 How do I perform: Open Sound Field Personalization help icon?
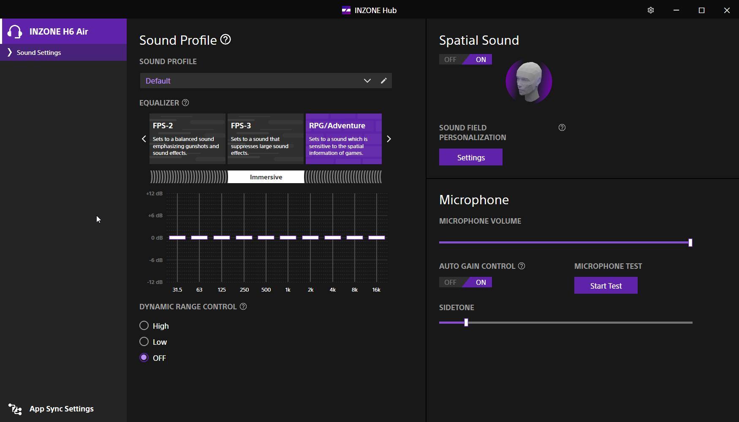(x=562, y=127)
